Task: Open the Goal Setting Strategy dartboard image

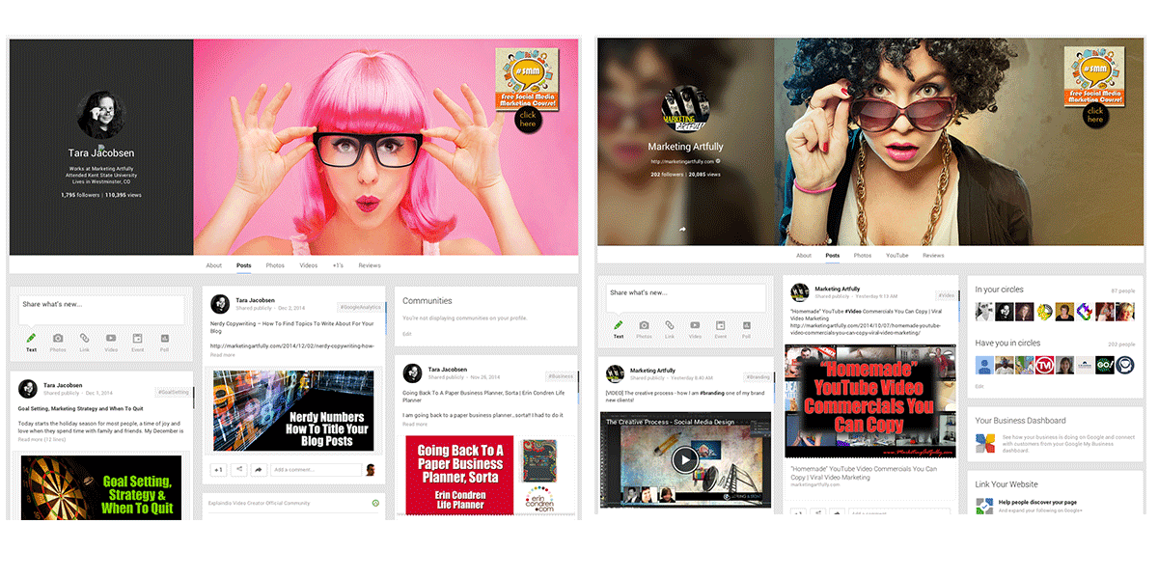Action: click(101, 487)
